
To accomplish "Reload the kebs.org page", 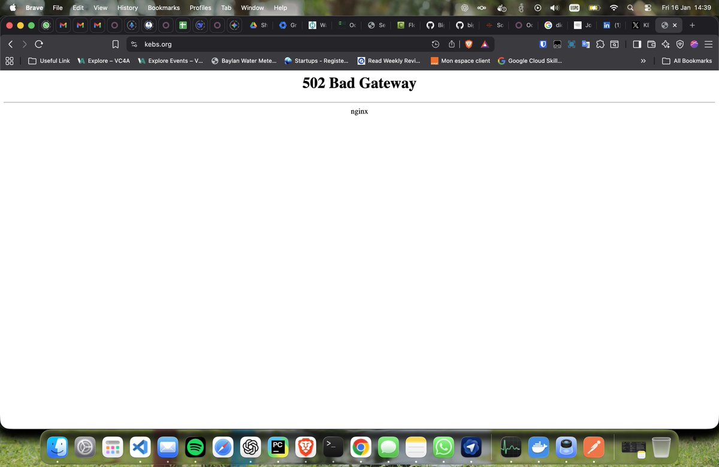I will pyautogui.click(x=39, y=44).
